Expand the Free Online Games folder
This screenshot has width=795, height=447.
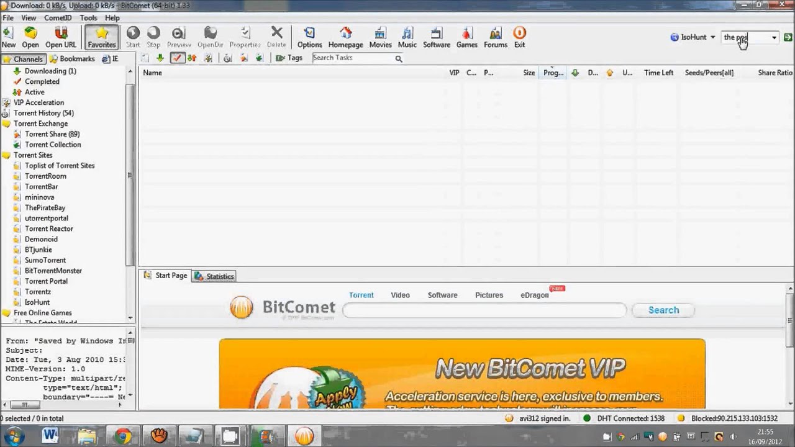(x=42, y=313)
